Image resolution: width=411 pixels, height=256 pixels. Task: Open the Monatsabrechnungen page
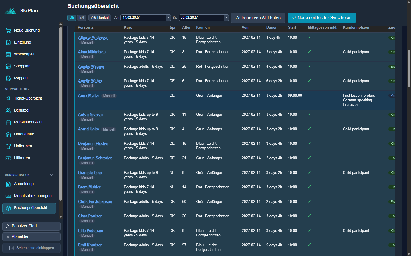[29, 196]
